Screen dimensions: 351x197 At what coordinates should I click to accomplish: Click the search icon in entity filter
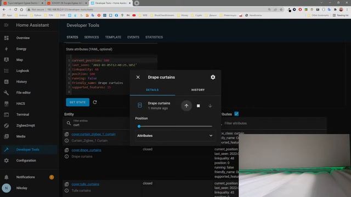[69, 123]
